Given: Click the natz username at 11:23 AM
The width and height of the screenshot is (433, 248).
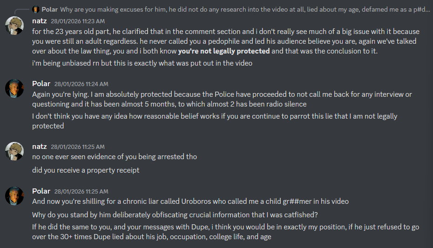Looking at the screenshot, I should click(40, 21).
